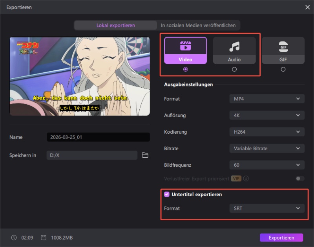Click the Exportieren button
This screenshot has height=247, width=314.
coord(281,238)
